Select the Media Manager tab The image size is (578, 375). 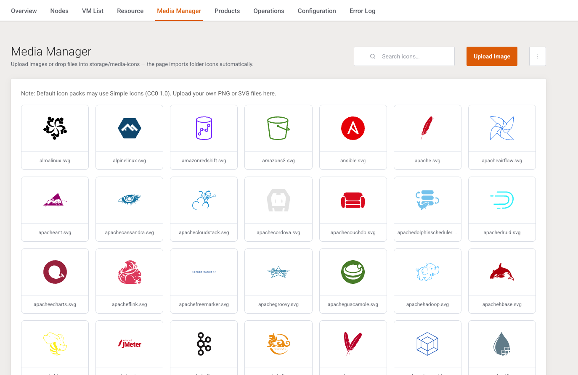179,11
